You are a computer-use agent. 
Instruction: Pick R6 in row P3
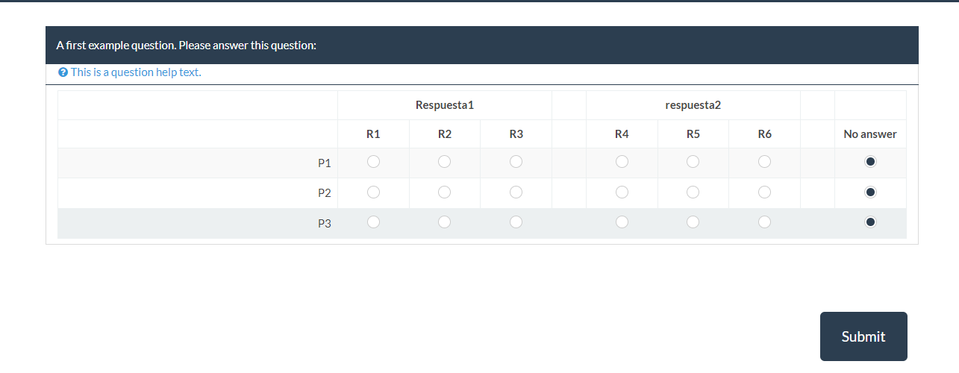click(x=764, y=222)
